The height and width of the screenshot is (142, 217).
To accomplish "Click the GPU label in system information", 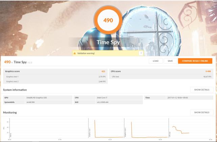I will tap(6, 98).
